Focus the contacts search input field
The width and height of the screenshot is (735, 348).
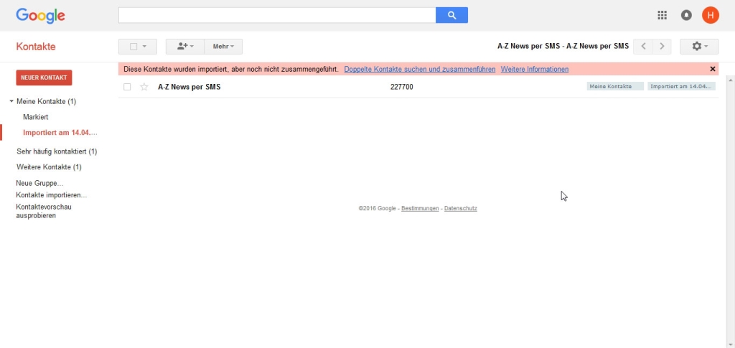[277, 15]
